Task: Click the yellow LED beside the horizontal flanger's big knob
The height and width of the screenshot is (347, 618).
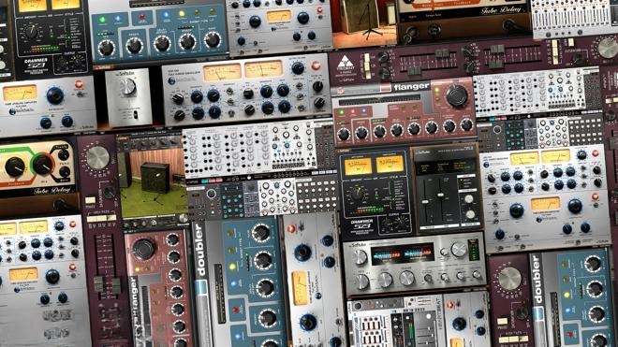Action: (436, 91)
